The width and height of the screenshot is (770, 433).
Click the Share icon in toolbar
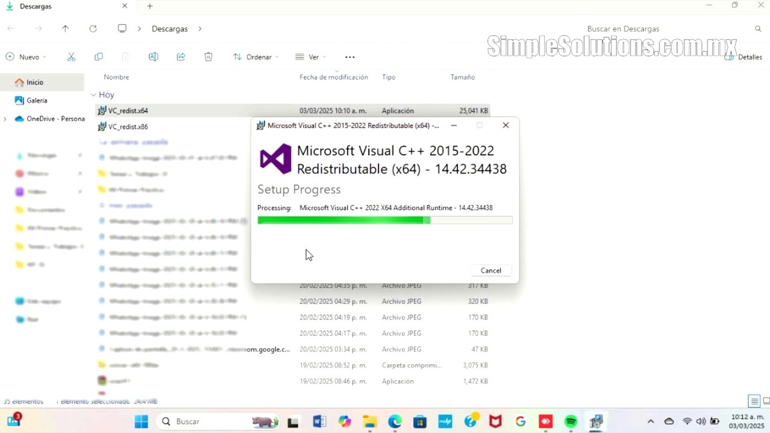click(180, 57)
